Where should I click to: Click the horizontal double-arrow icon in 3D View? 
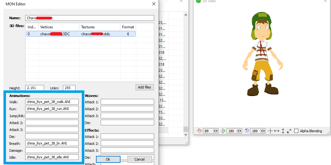(x=277, y=131)
